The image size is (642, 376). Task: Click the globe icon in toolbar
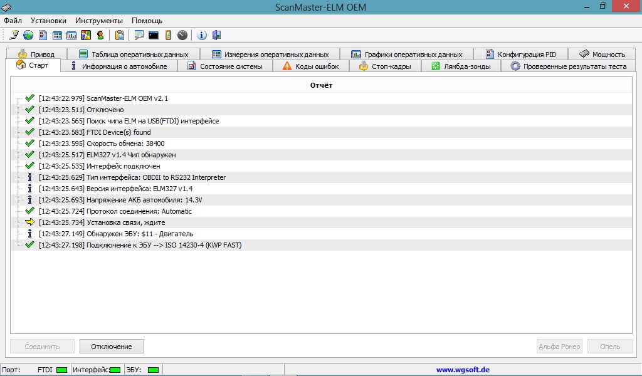tap(28, 35)
